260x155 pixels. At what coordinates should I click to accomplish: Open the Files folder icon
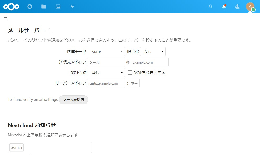tap(44, 7)
